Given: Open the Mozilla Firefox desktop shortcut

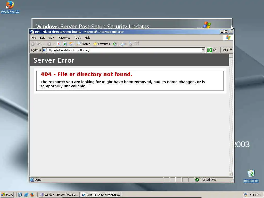Looking at the screenshot, I should pyautogui.click(x=10, y=7).
